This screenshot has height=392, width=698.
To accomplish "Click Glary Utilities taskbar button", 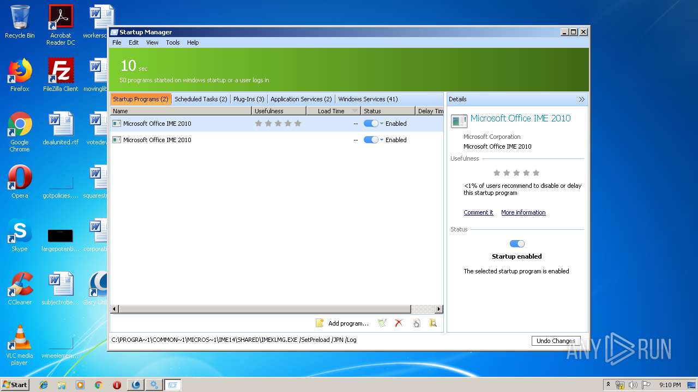I will click(x=136, y=385).
